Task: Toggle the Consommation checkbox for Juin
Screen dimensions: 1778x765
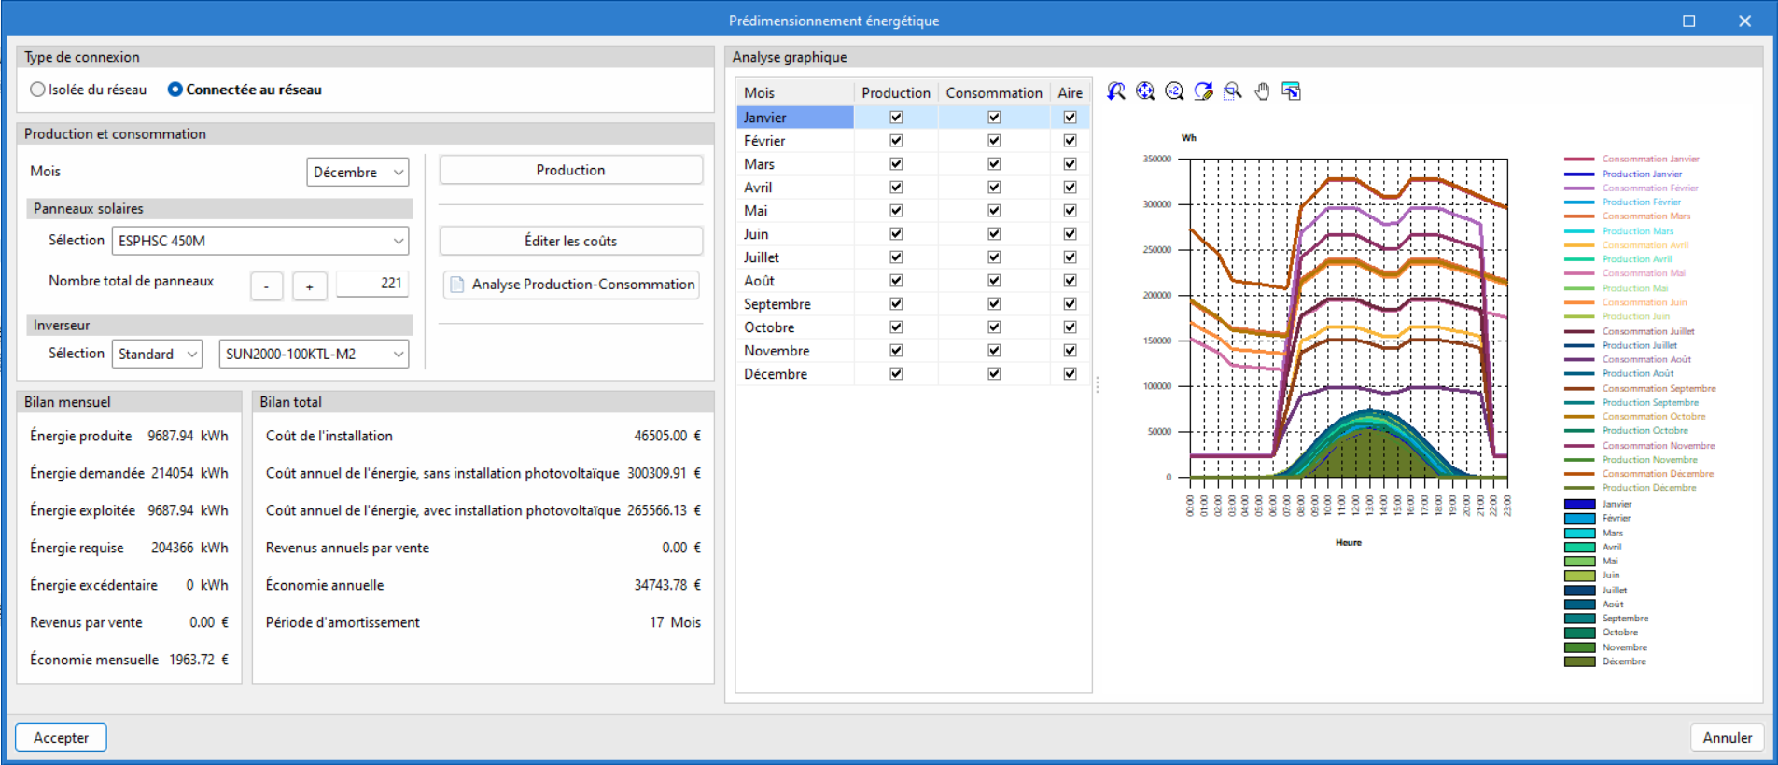Action: [x=994, y=234]
